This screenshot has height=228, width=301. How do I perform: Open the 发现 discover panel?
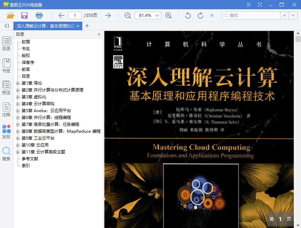pyautogui.click(x=6, y=132)
